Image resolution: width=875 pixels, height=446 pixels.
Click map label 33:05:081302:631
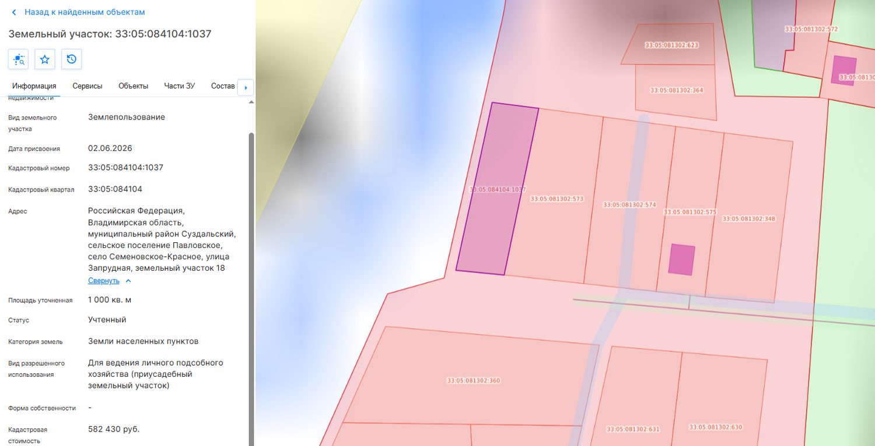pos(633,429)
